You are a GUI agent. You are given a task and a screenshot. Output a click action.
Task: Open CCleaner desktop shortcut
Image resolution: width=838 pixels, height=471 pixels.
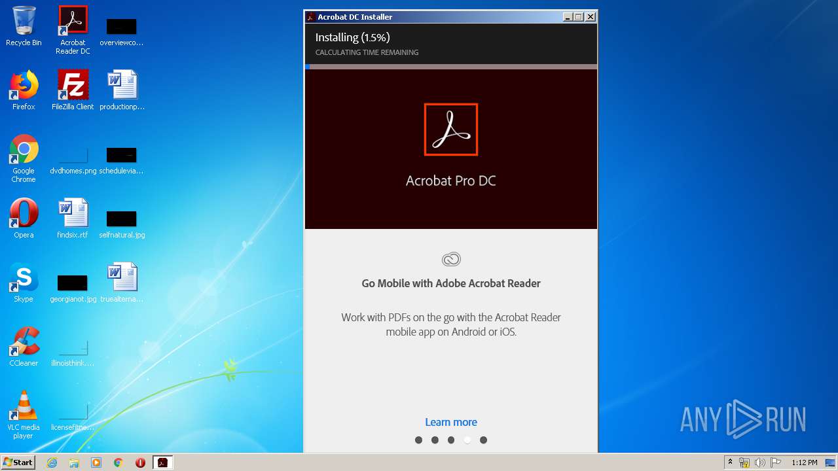pos(24,347)
